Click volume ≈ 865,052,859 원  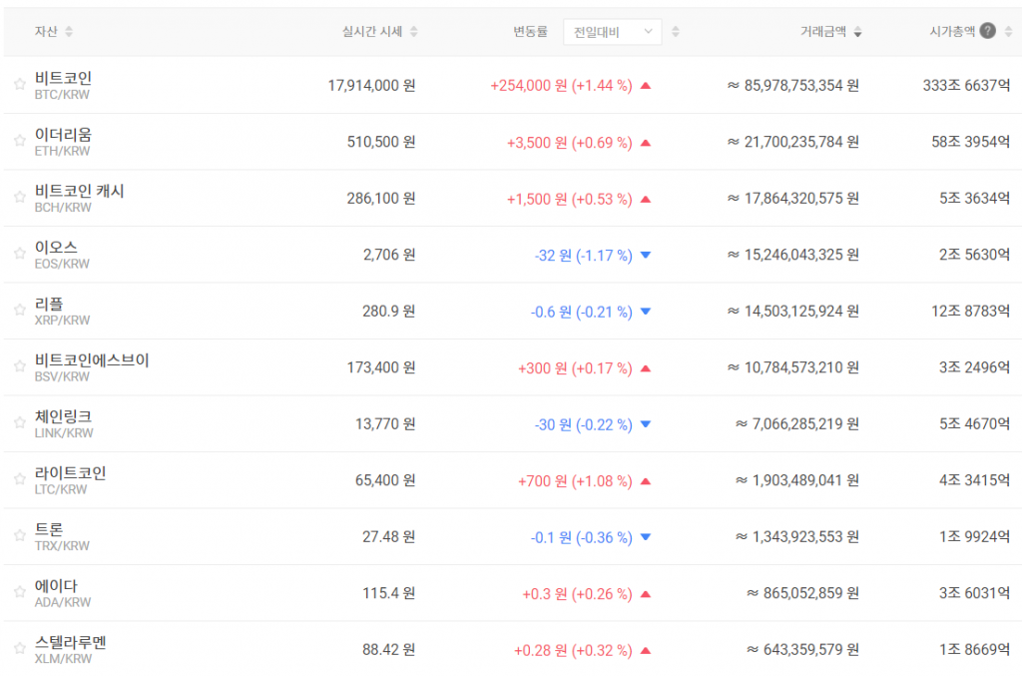click(x=803, y=593)
